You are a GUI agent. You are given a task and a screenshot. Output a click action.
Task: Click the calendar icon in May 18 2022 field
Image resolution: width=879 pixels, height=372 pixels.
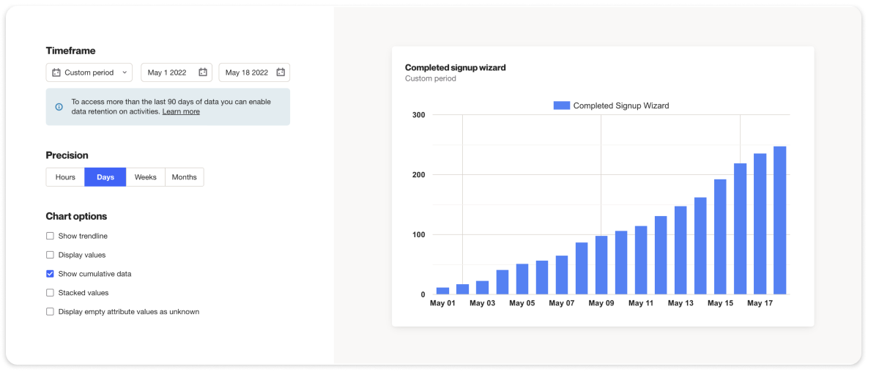[x=281, y=72]
